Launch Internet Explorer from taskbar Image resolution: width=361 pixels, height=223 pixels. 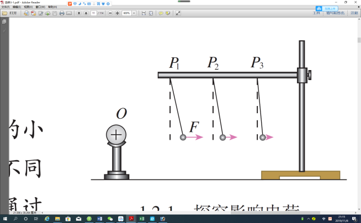(x=47, y=219)
